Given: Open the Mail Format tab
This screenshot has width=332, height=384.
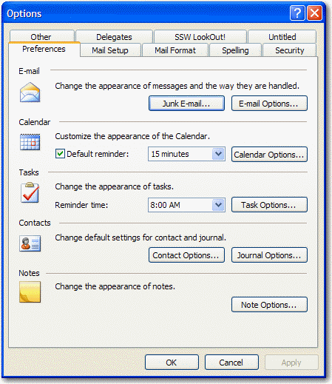Looking at the screenshot, I should 175,50.
